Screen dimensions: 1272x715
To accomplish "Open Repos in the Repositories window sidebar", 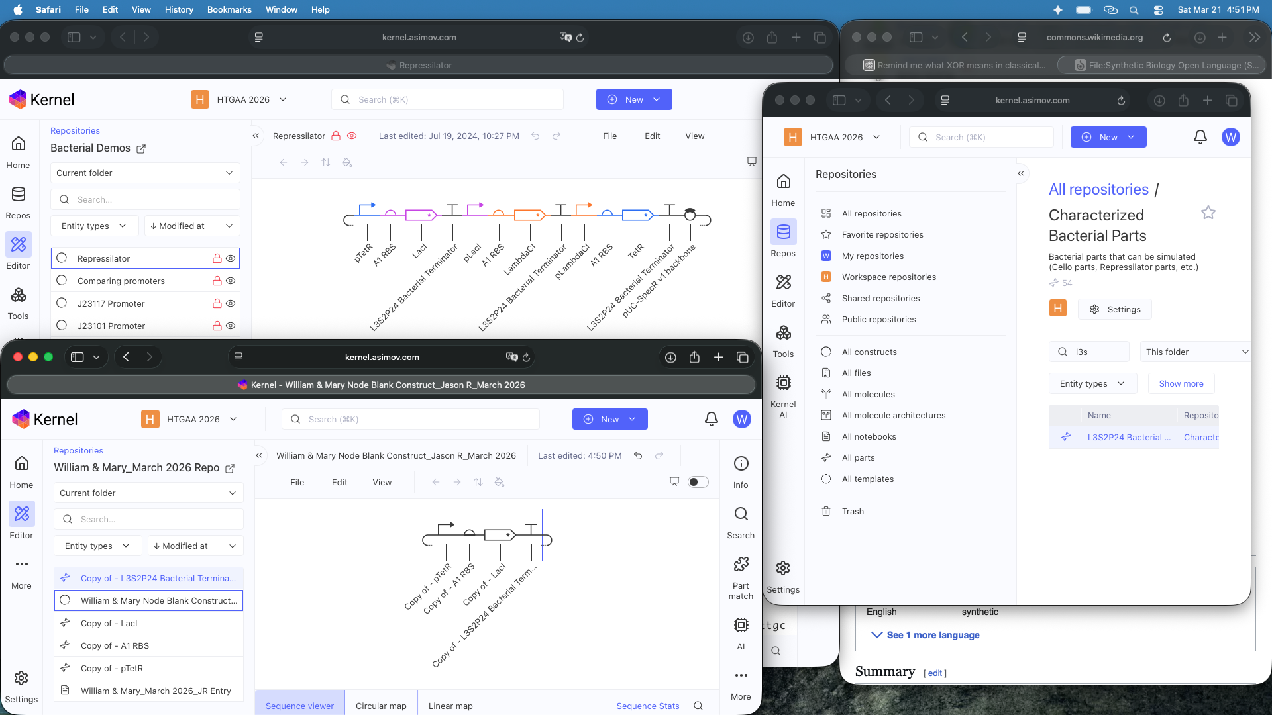I will [783, 240].
